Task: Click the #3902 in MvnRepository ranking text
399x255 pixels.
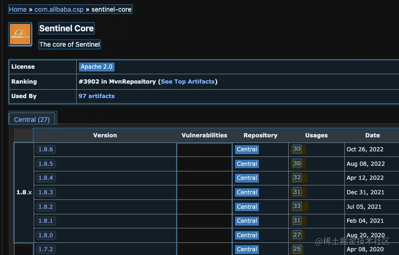Action: point(117,81)
